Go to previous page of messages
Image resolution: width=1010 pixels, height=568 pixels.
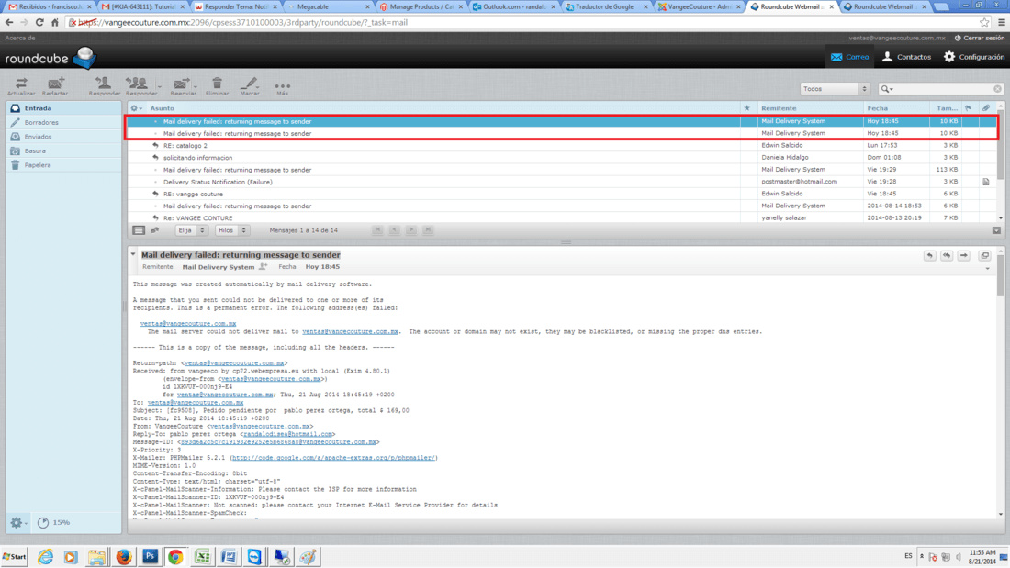tap(394, 230)
